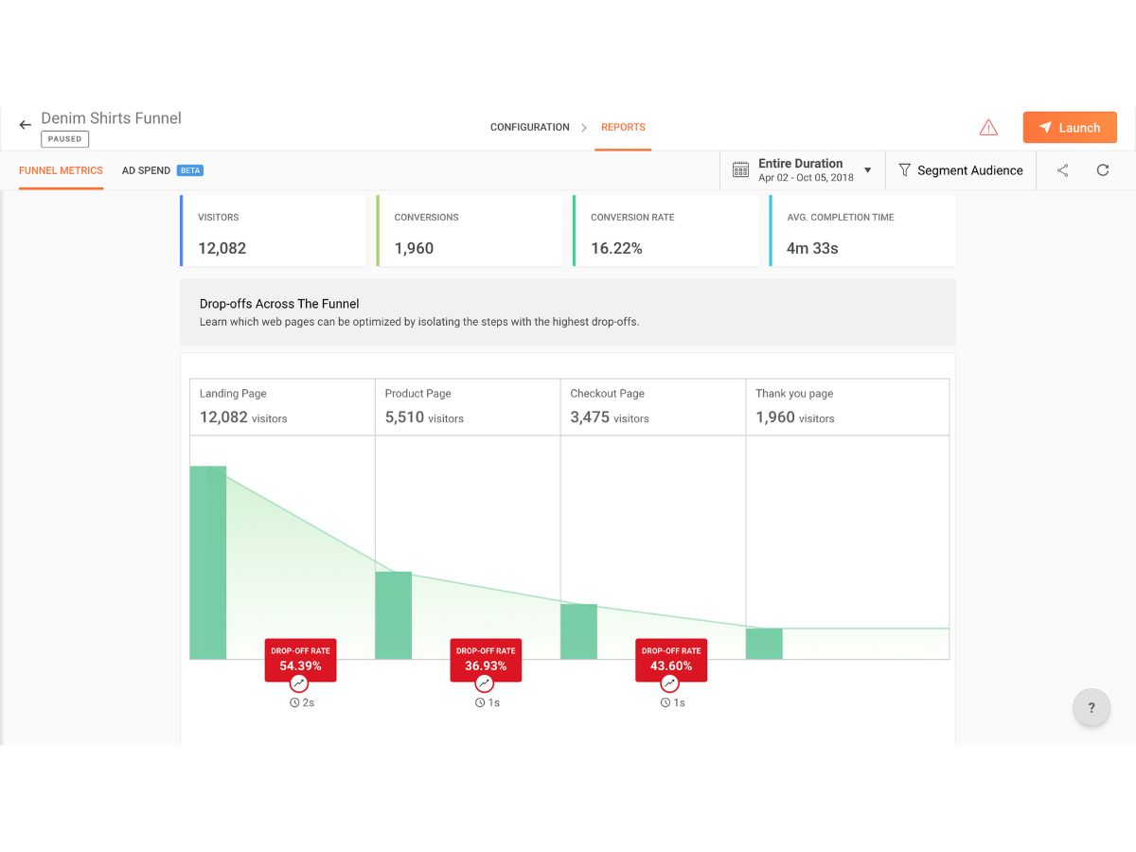Click the calendar icon by Entire Duration

741,170
